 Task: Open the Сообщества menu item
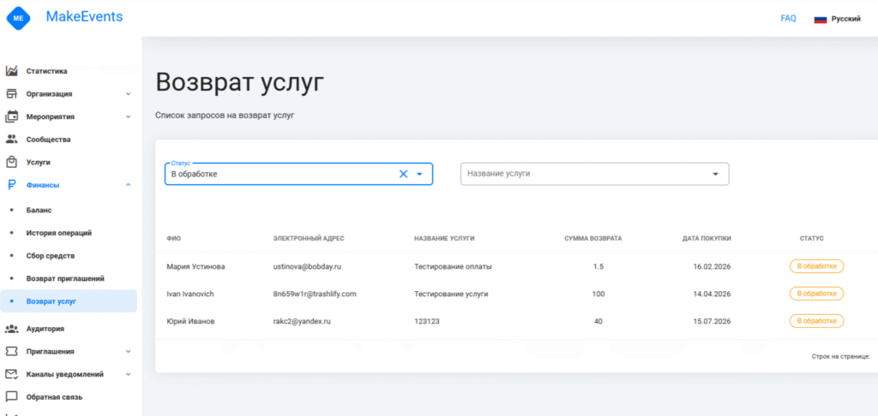pyautogui.click(x=48, y=140)
